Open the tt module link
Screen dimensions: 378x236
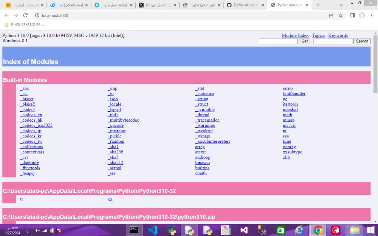click(22, 199)
